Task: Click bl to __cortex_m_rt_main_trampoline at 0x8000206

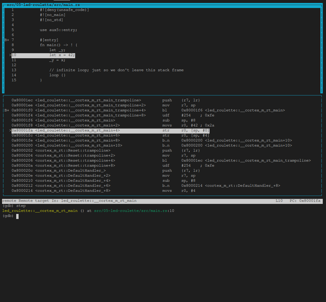Action: coord(161,160)
